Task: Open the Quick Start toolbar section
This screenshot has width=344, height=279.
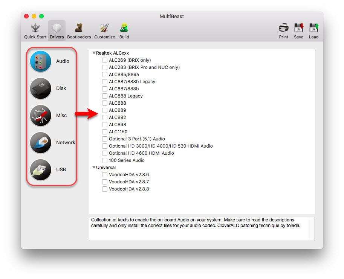Action: click(35, 30)
